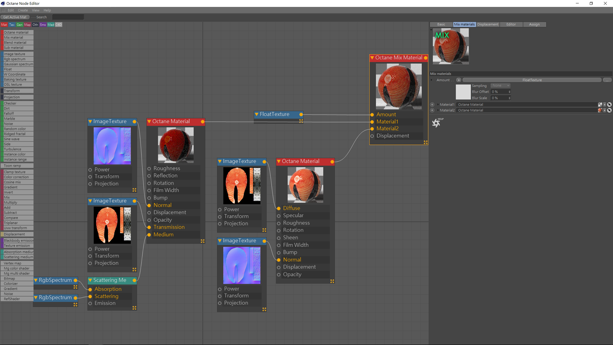The height and width of the screenshot is (345, 613).
Task: Toggle the Med node filter
Action: point(51,25)
